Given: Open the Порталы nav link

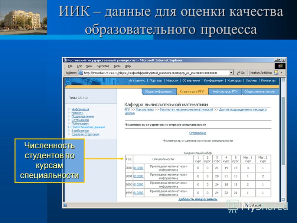Looking at the screenshot, I should [156, 81].
